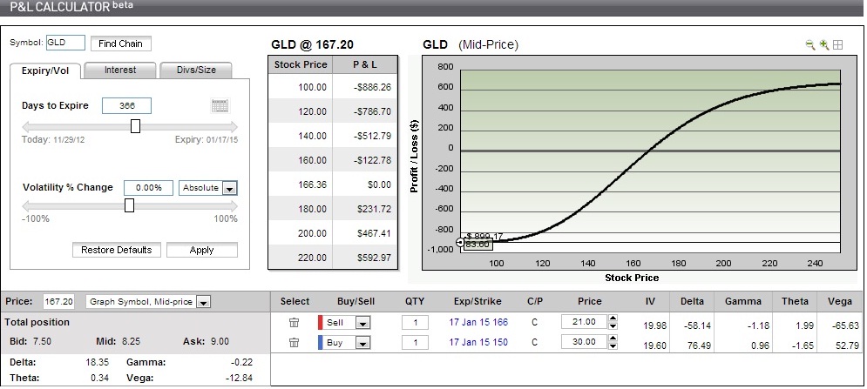Click the price field showing 21.00
This screenshot has width=867, height=389.
584,322
